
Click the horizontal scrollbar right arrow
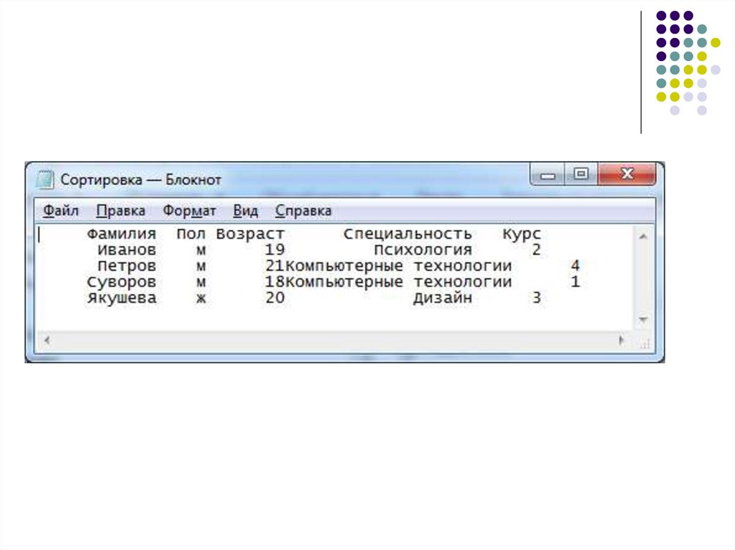click(622, 340)
